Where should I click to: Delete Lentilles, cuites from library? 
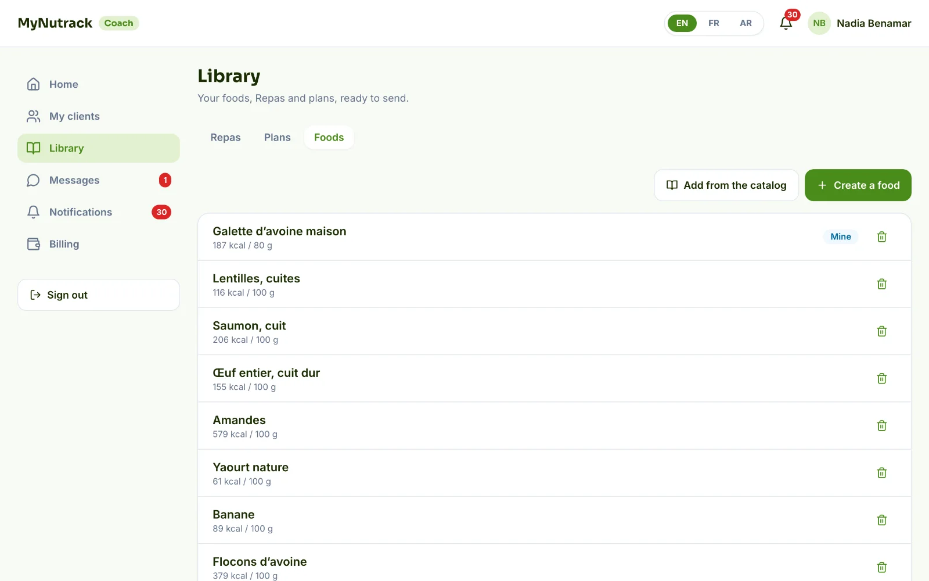tap(881, 284)
